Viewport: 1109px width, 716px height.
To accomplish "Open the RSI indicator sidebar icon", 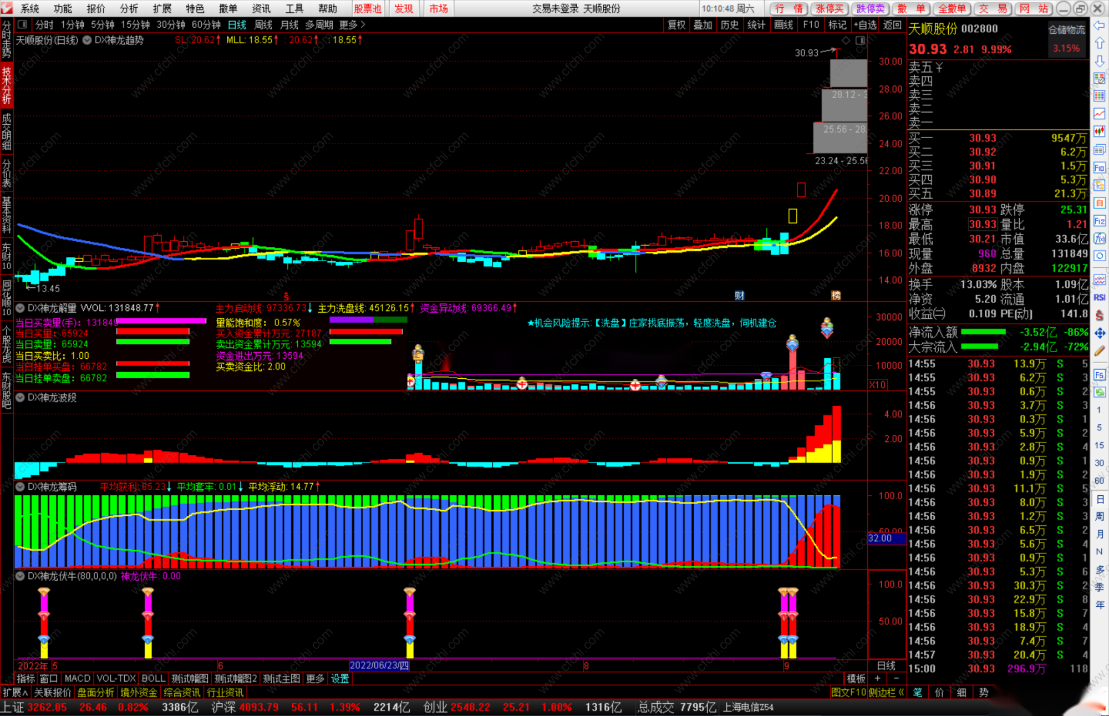I will [1099, 298].
